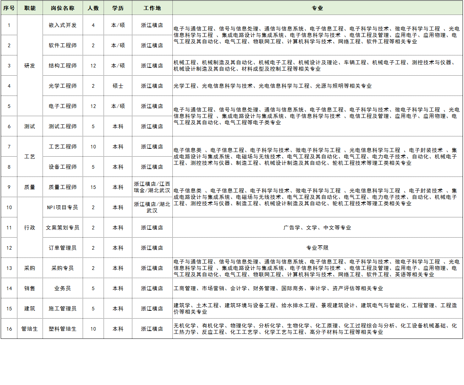Select the 质量工程师 position cell
The height and width of the screenshot is (385, 464).
pyautogui.click(x=62, y=187)
